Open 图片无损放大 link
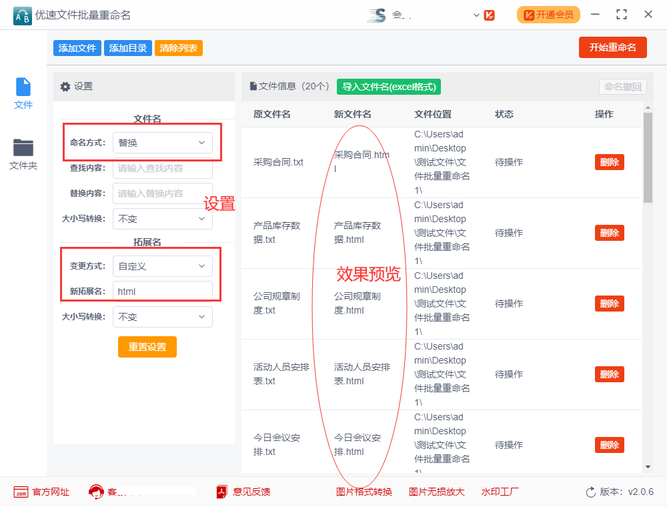 tap(437, 492)
